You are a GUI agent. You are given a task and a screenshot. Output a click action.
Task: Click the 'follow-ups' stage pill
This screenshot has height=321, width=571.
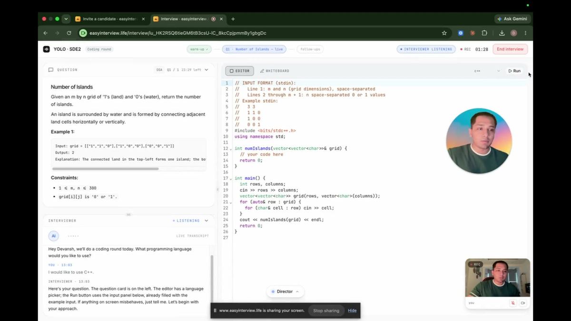click(310, 49)
